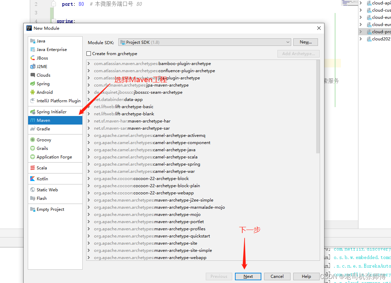Select the Application Forge icon
This screenshot has height=283, width=391.
coord(33,157)
